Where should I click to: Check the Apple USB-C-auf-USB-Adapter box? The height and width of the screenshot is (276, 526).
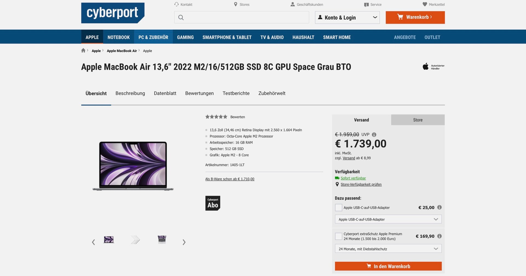click(x=339, y=208)
